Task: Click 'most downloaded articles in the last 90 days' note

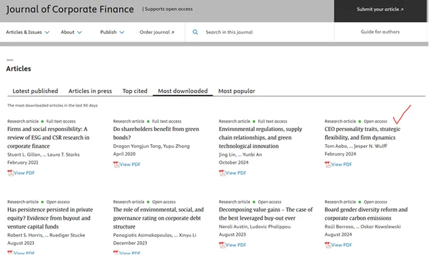Action: pos(52,105)
